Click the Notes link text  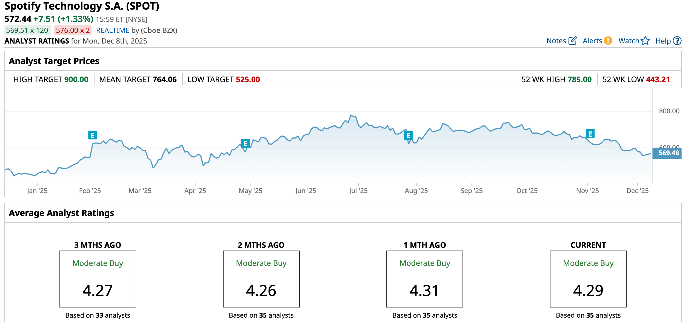click(556, 41)
